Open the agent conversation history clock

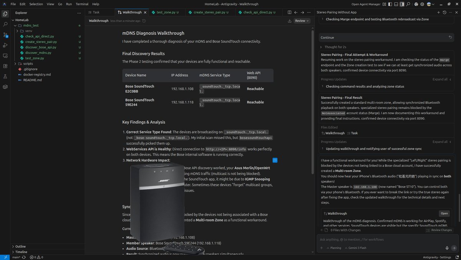tap(444, 12)
